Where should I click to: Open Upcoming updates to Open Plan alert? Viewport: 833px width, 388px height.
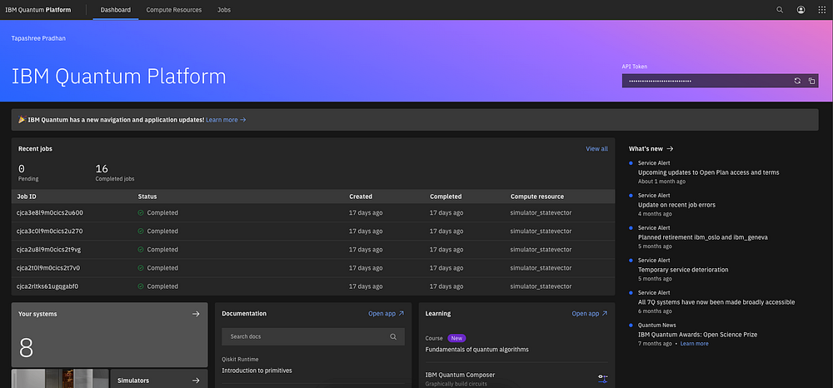pyautogui.click(x=708, y=172)
